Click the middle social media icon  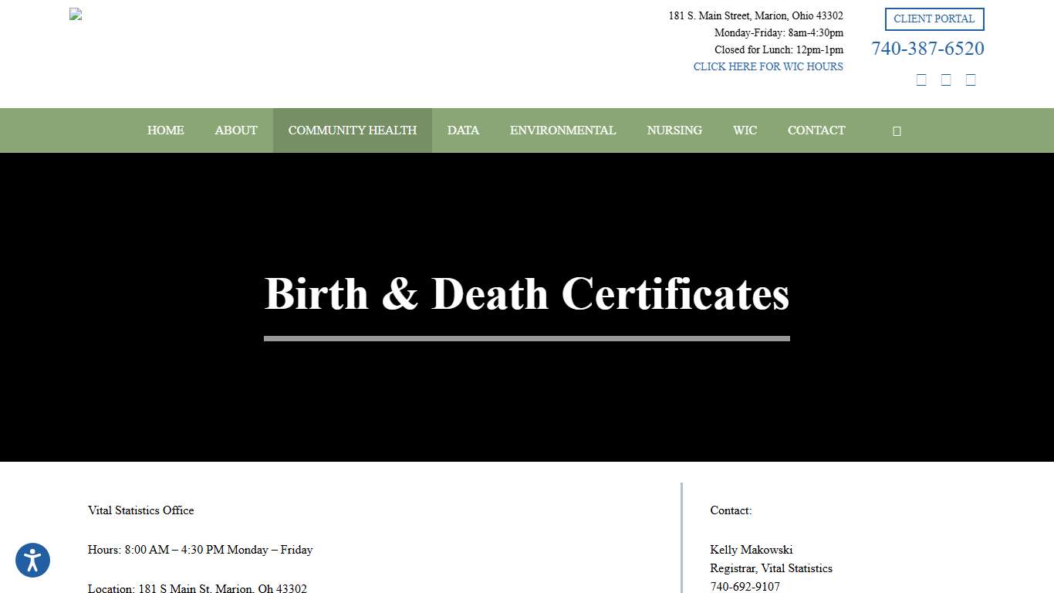point(946,79)
